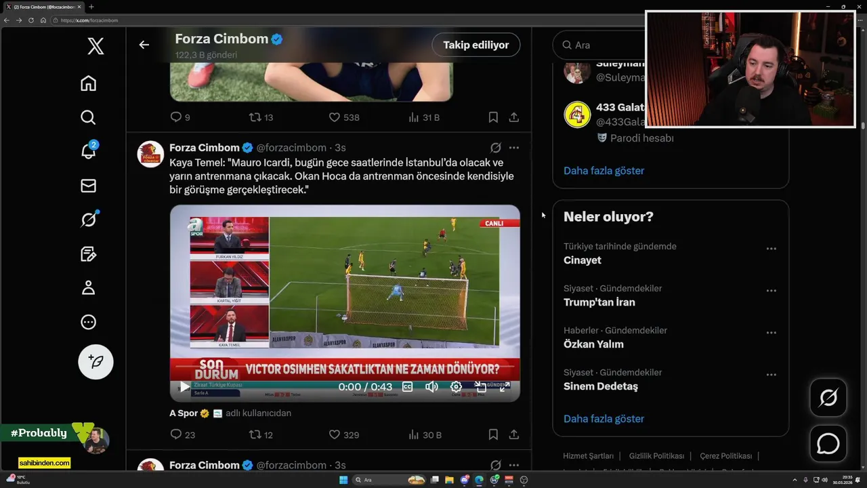
Task: Bookmark the post with 538 likes
Action: point(493,117)
